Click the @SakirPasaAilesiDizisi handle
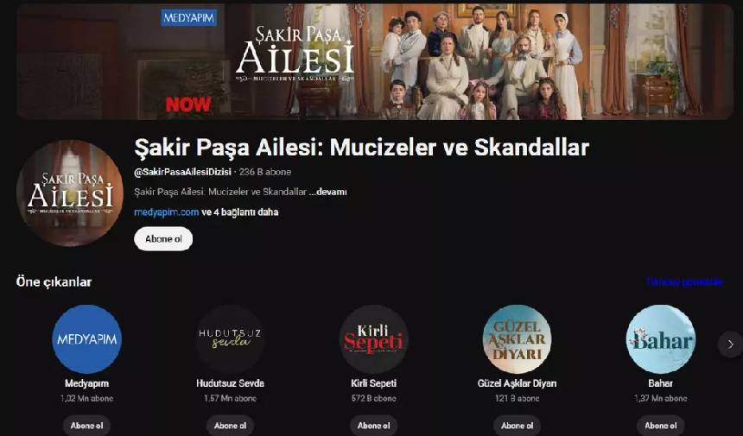Image resolution: width=743 pixels, height=436 pixels. [x=183, y=172]
